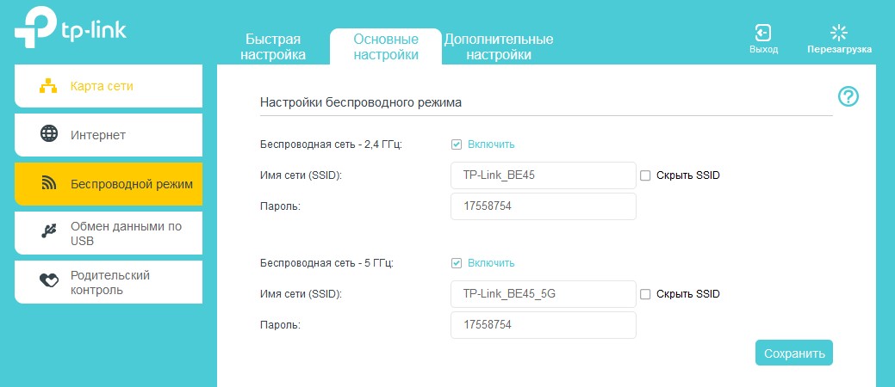Open Родительский контроль menu item
The image size is (895, 387).
point(110,282)
